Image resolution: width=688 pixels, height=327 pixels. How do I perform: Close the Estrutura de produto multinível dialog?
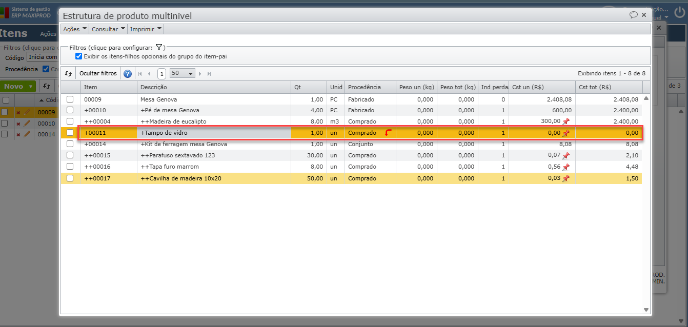[644, 15]
